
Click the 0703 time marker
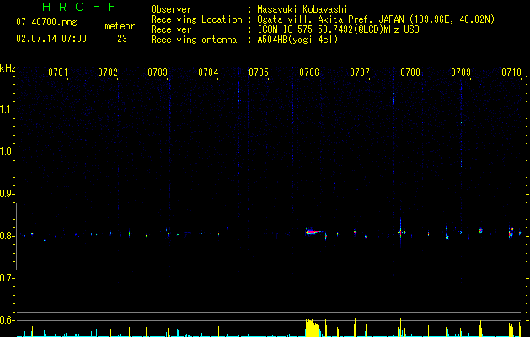158,72
